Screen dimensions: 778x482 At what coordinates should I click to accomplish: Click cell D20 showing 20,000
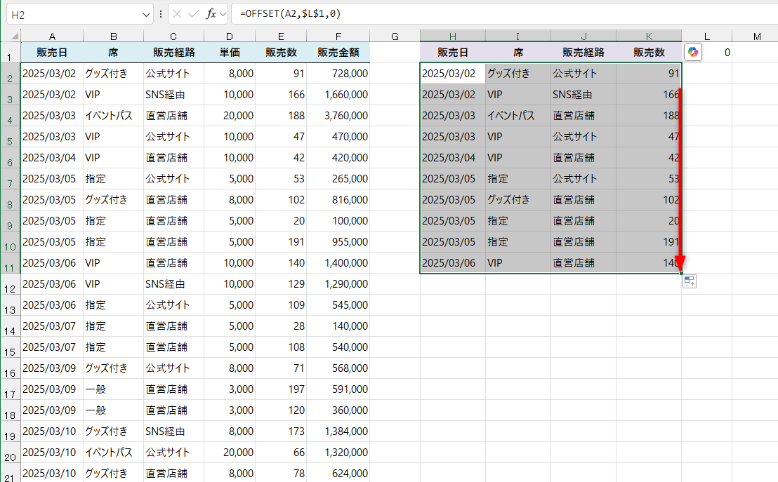[230, 453]
